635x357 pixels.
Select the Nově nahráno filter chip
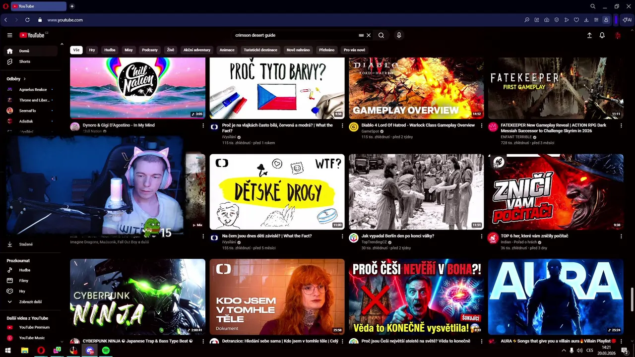tap(298, 50)
